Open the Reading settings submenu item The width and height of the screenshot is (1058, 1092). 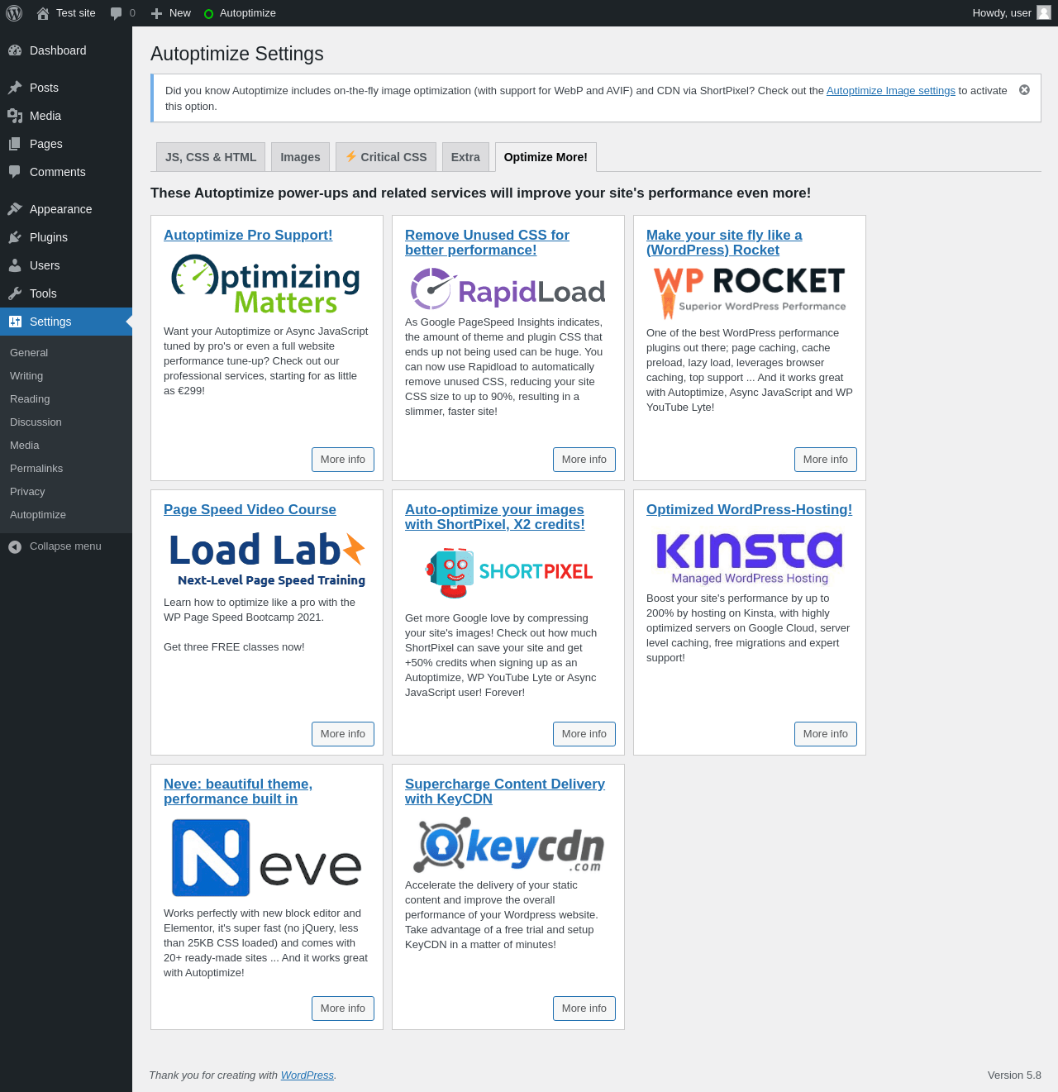coord(30,399)
